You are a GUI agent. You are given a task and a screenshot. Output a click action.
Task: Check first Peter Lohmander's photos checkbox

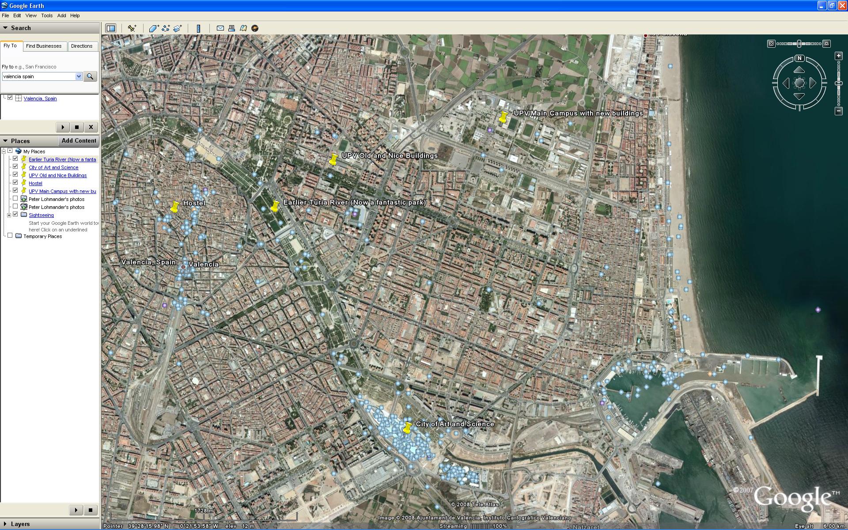click(15, 199)
